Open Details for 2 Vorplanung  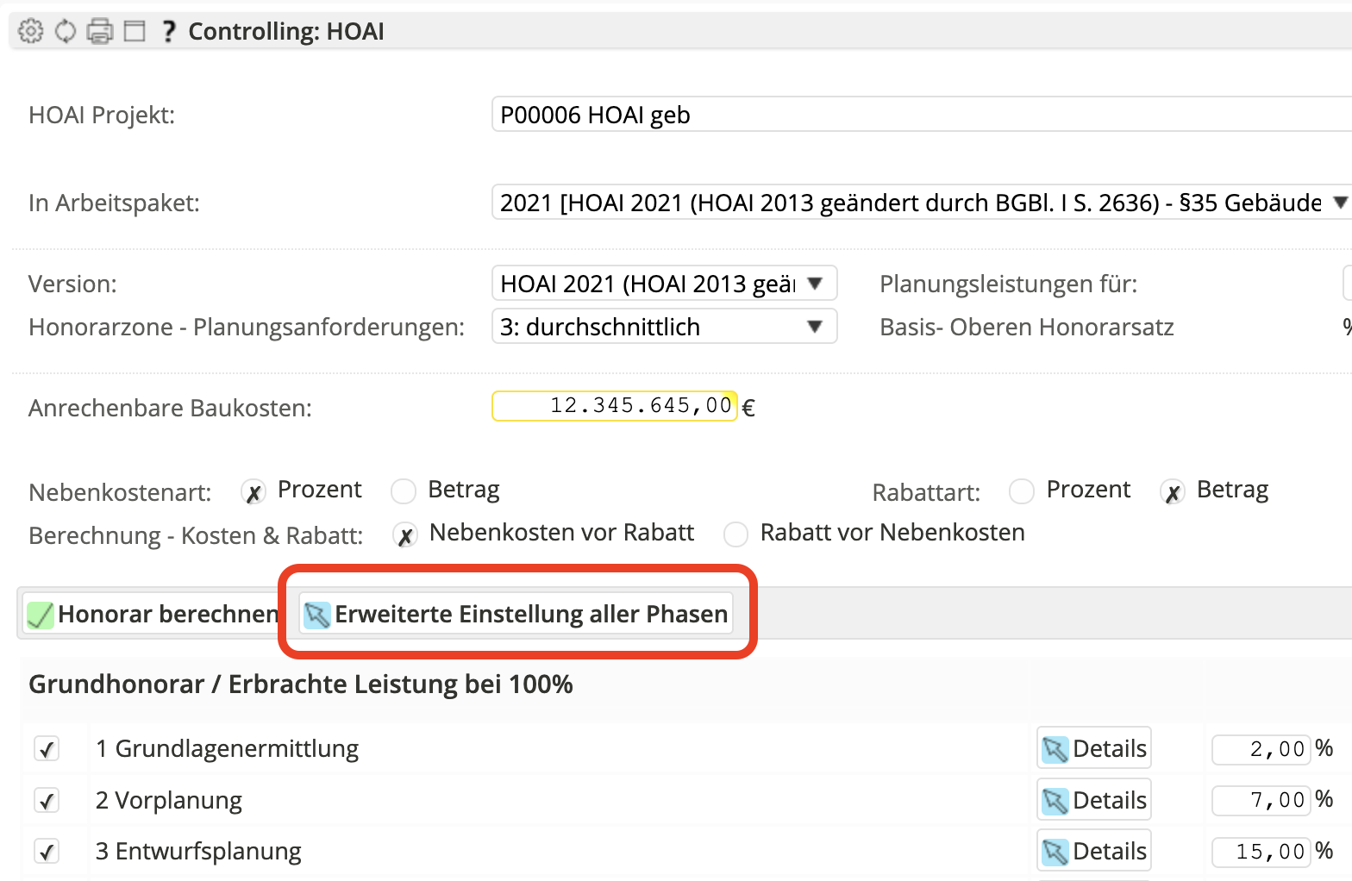(x=1094, y=800)
